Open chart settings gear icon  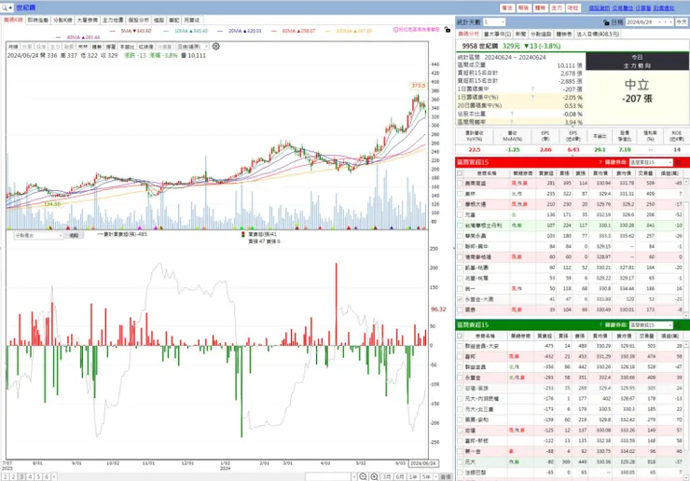[x=215, y=47]
